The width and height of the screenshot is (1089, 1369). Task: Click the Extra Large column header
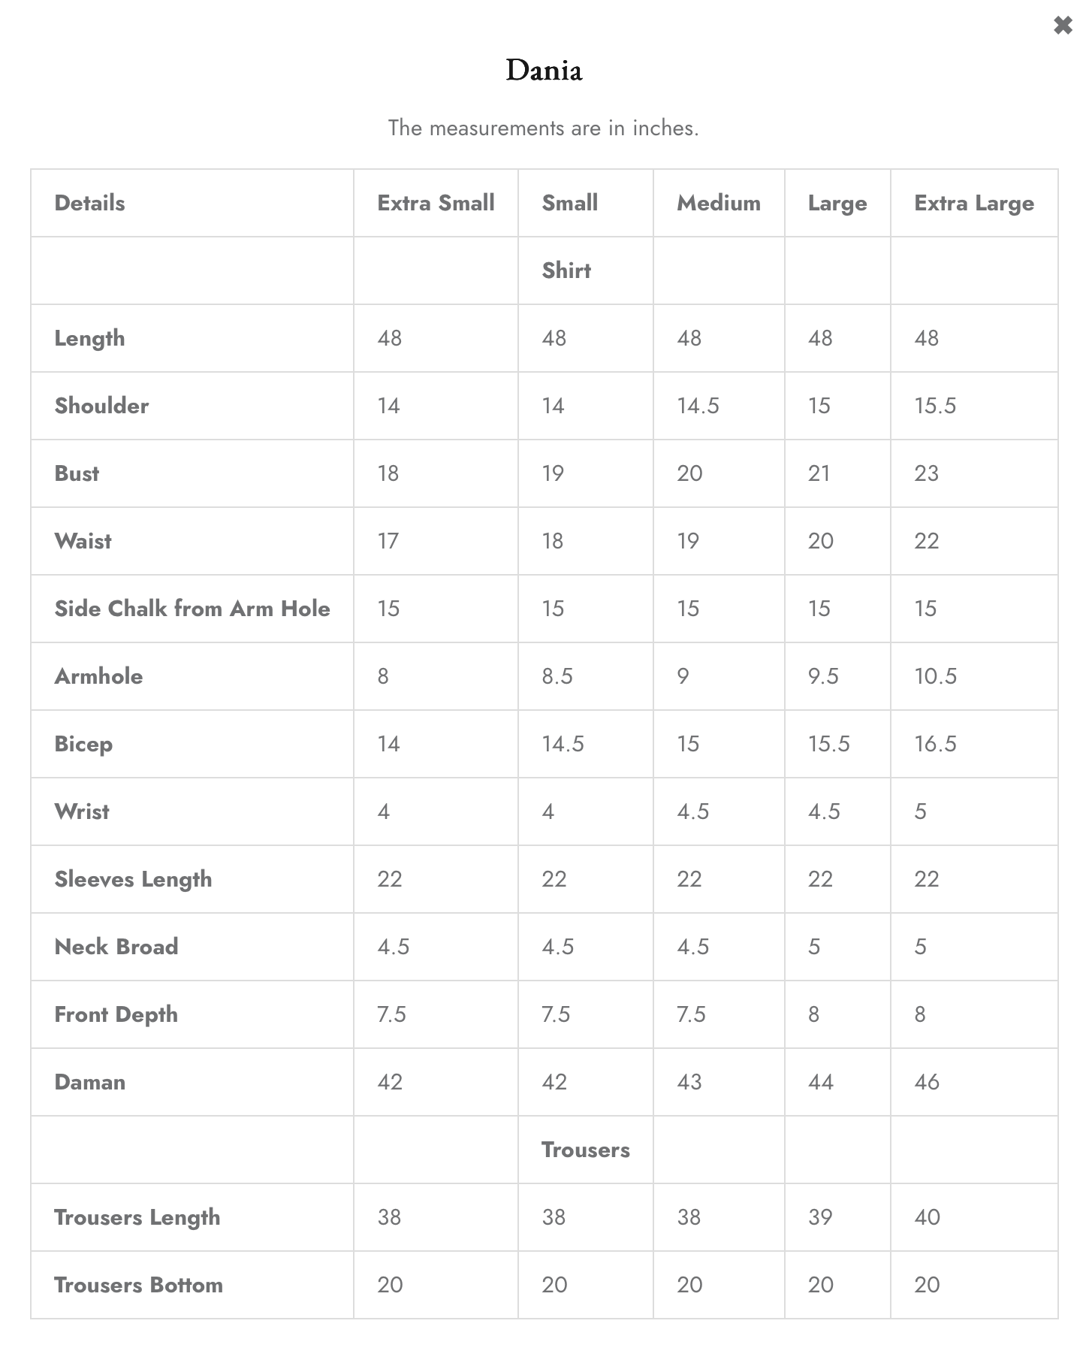click(974, 204)
